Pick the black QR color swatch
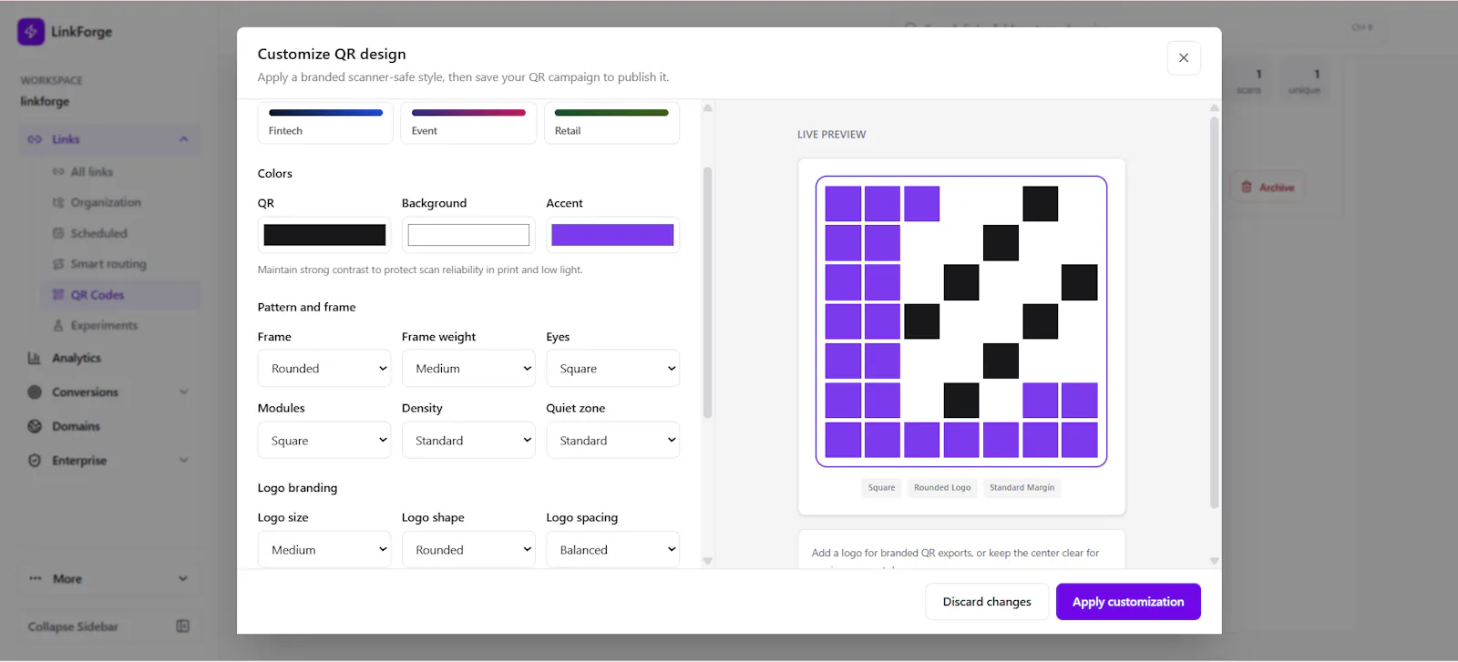The width and height of the screenshot is (1458, 662). point(324,235)
